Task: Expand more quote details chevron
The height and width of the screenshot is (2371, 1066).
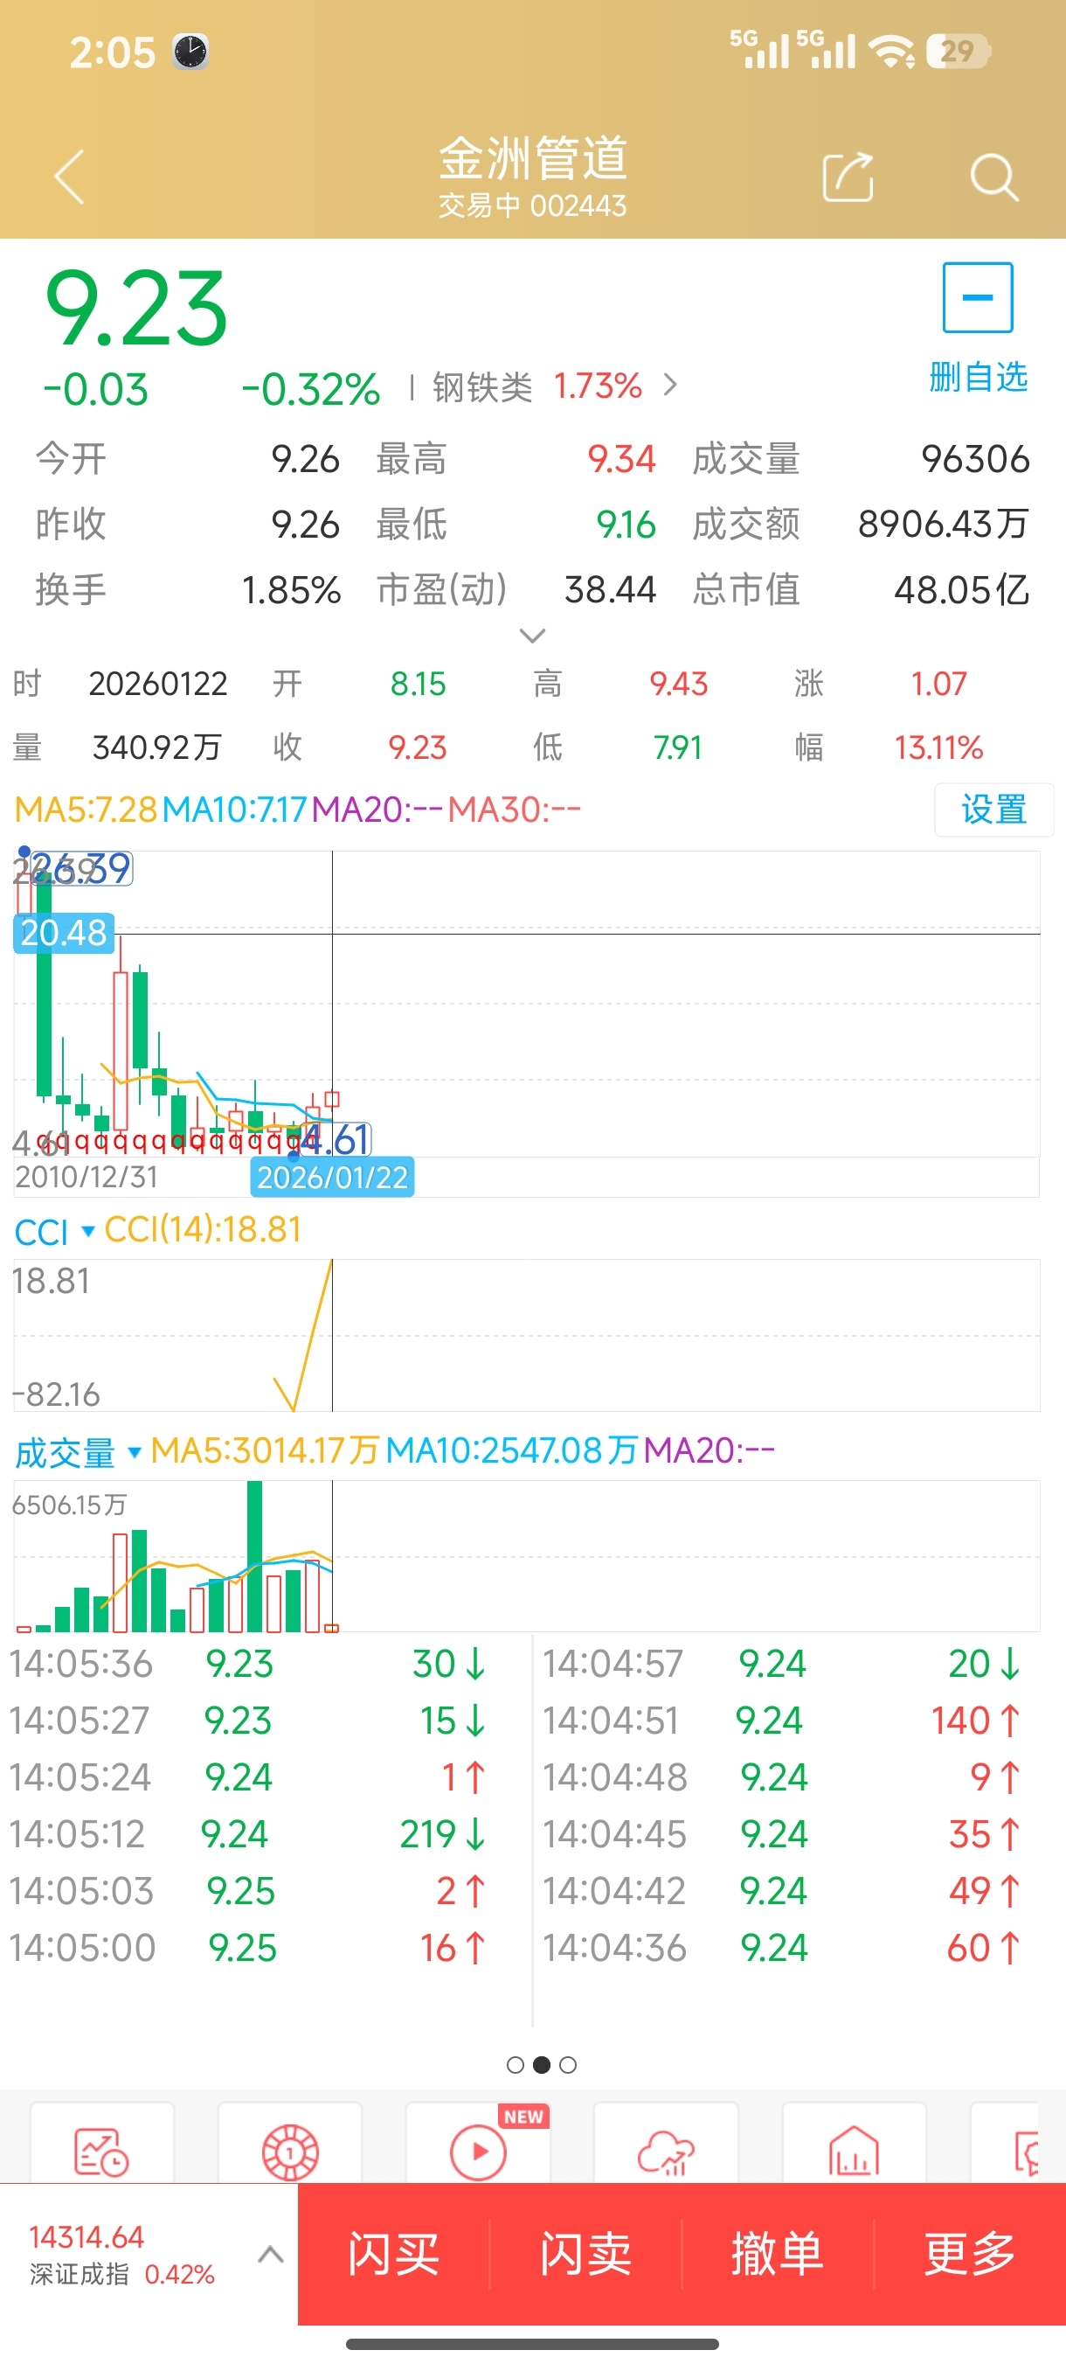Action: point(532,635)
